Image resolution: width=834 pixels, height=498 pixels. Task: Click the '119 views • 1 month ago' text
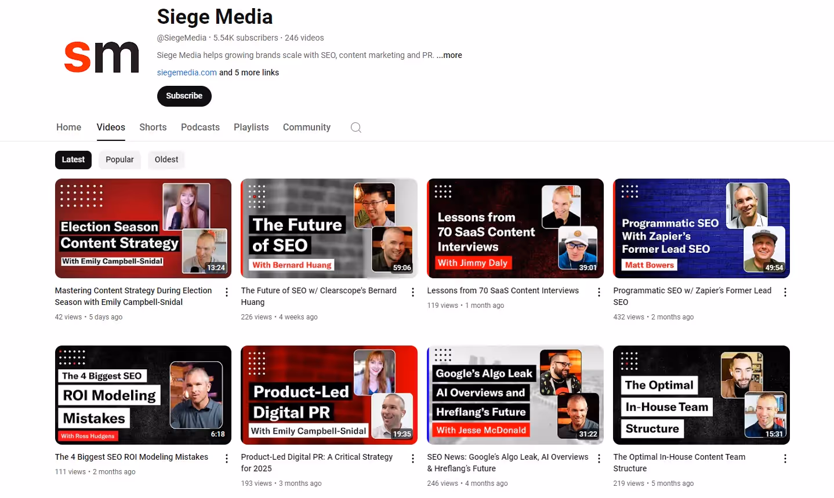466,306
